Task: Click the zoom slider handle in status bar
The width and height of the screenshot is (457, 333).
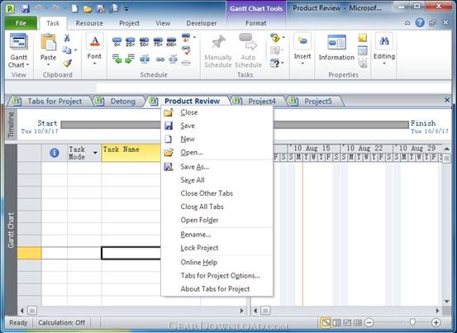Action: point(412,322)
